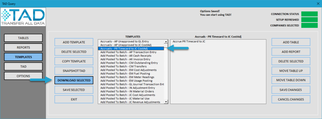The width and height of the screenshot is (322, 119).
Task: Select 'Accruals - AP Unapproved to GL Entry'
Action: (131, 41)
